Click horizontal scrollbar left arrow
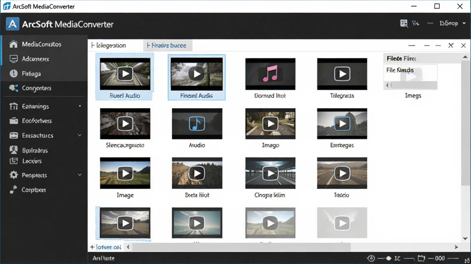 (x=128, y=247)
